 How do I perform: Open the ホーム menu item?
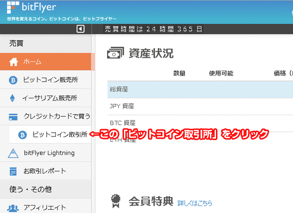[46, 62]
